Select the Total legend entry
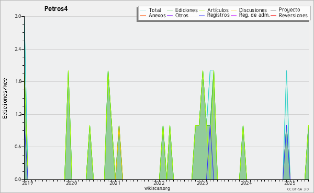 [x=151, y=10]
